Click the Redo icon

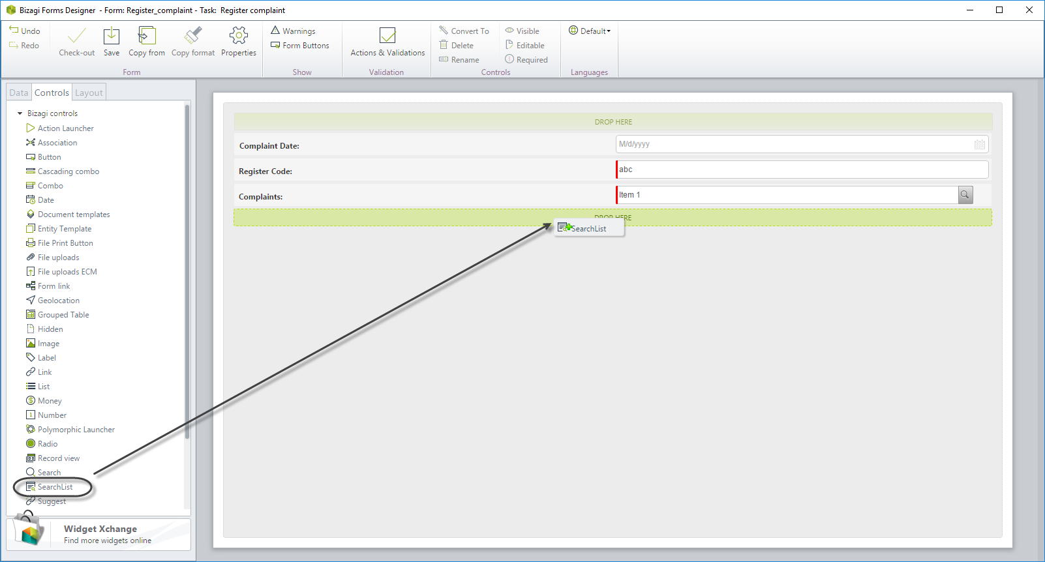click(14, 45)
